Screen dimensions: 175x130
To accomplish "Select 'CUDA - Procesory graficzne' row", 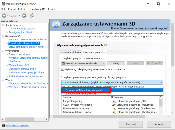I will 110,105.
